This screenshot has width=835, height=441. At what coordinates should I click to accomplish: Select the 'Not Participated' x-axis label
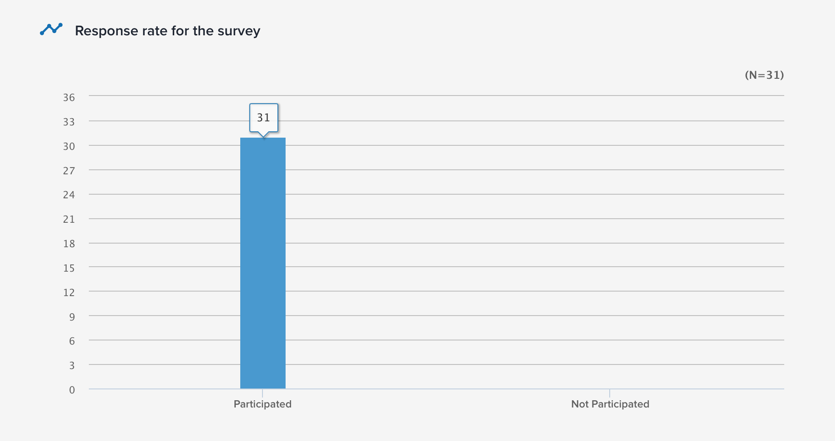(x=610, y=404)
